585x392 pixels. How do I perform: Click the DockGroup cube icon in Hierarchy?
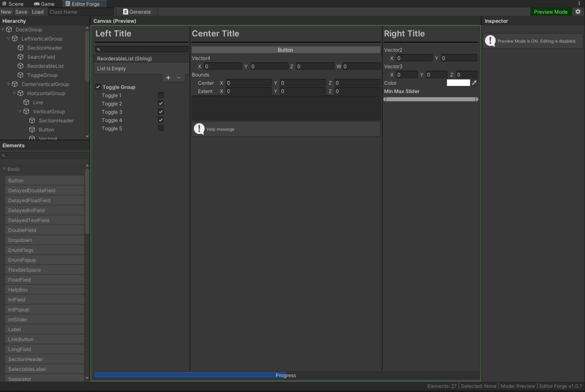[9, 29]
